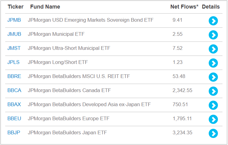Image resolution: width=228 pixels, height=145 pixels.
Task: View details arrow for BBJP Japan ETF
Action: tap(213, 133)
